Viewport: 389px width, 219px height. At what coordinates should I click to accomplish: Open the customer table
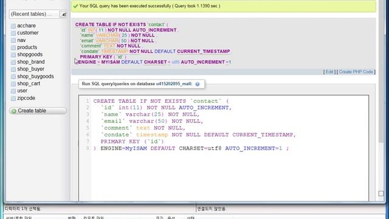[x=28, y=33]
